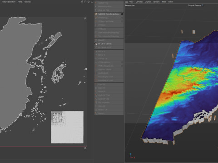Open the viewport View menu
The image size is (218, 163).
[131, 2]
